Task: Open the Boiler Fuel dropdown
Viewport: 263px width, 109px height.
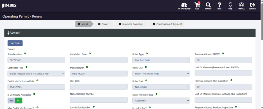Action: tap(161, 87)
